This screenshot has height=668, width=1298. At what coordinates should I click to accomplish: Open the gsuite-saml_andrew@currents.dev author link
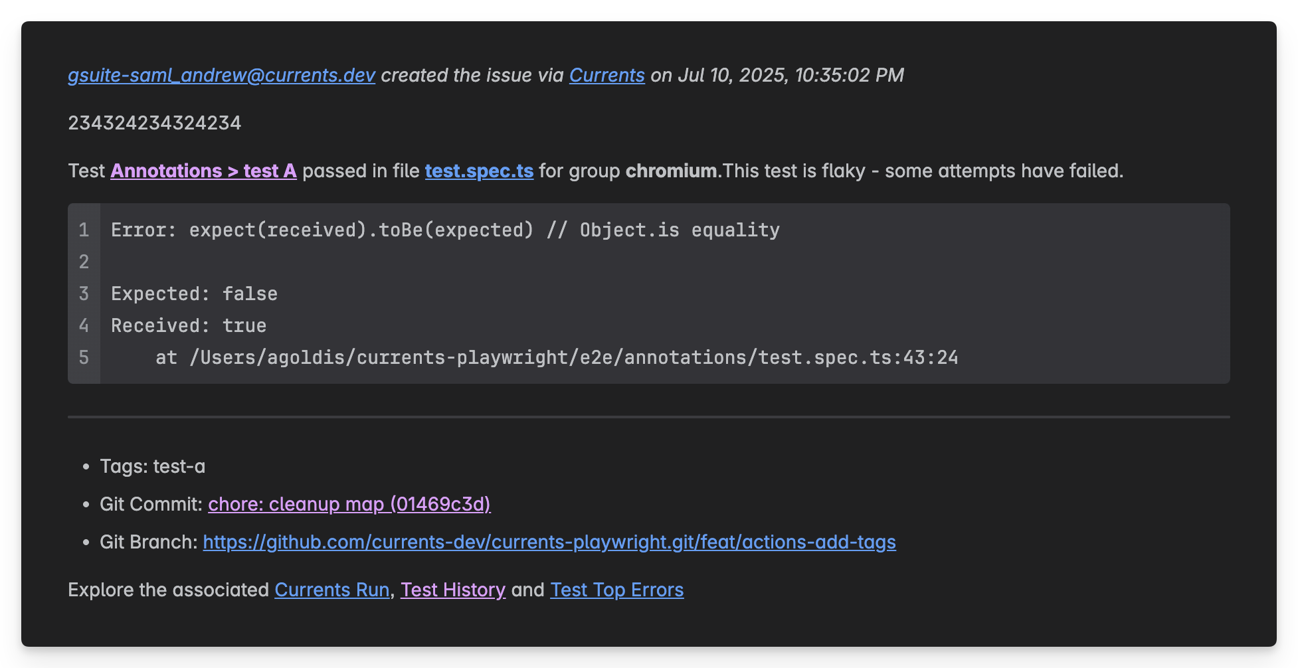(x=221, y=75)
